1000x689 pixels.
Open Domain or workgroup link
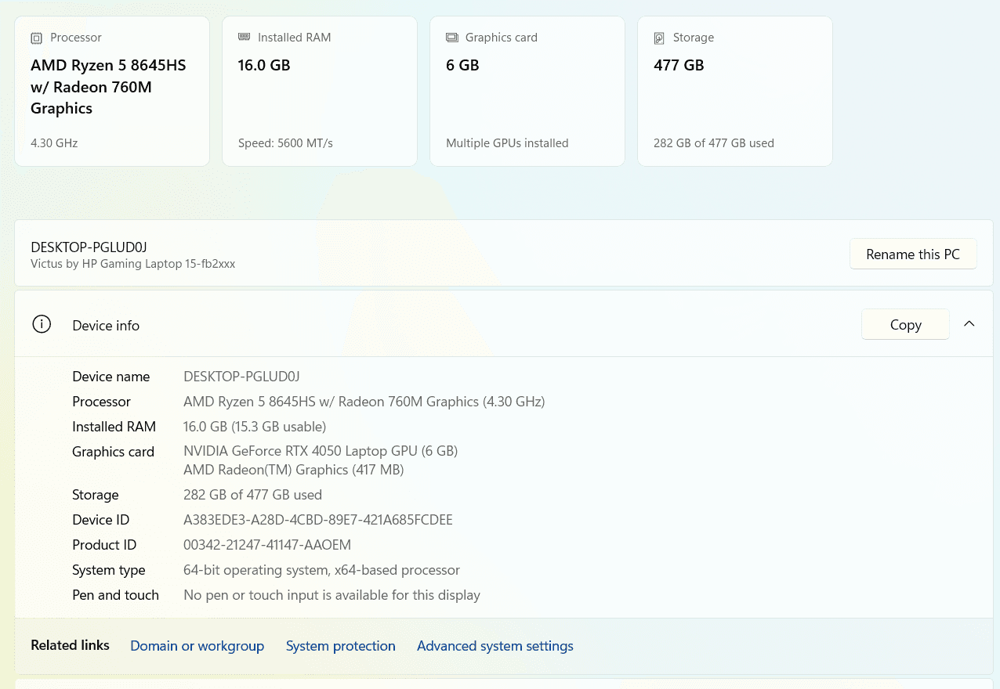[x=197, y=646]
